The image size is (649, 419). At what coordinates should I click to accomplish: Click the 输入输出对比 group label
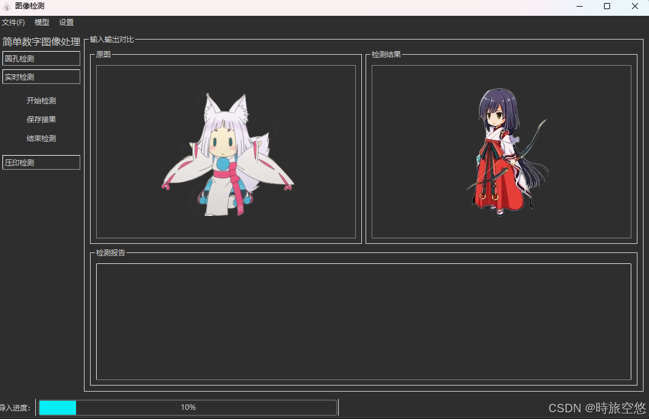click(112, 40)
